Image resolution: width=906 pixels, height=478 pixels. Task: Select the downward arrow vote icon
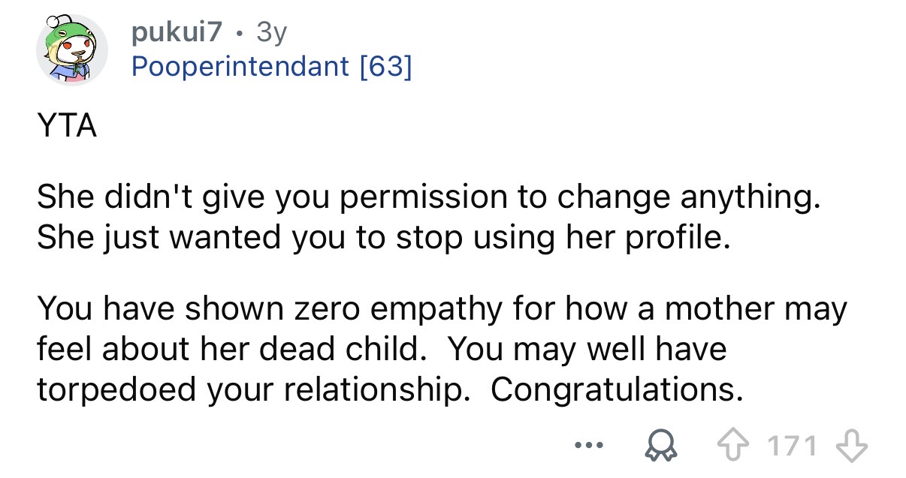tap(848, 444)
